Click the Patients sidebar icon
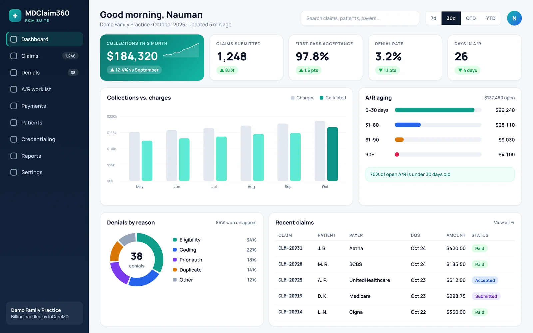 14,123
